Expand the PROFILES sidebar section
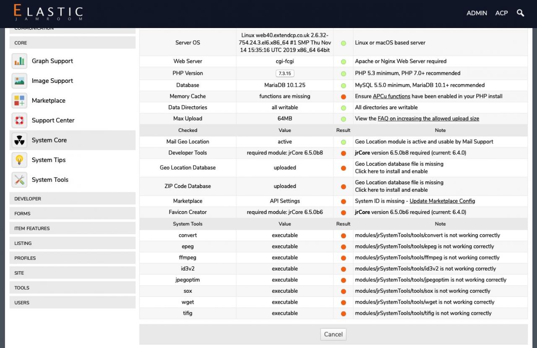Image resolution: width=537 pixels, height=348 pixels. 72,258
